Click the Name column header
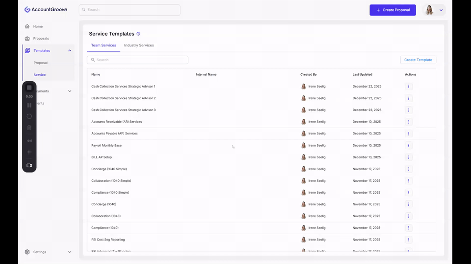Viewport: 471px width, 264px height. tap(96, 74)
